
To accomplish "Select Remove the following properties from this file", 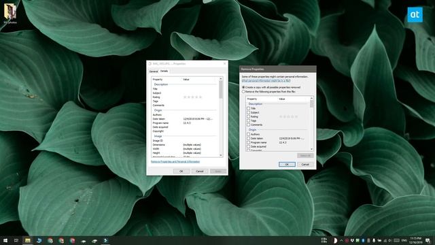I will 243,91.
